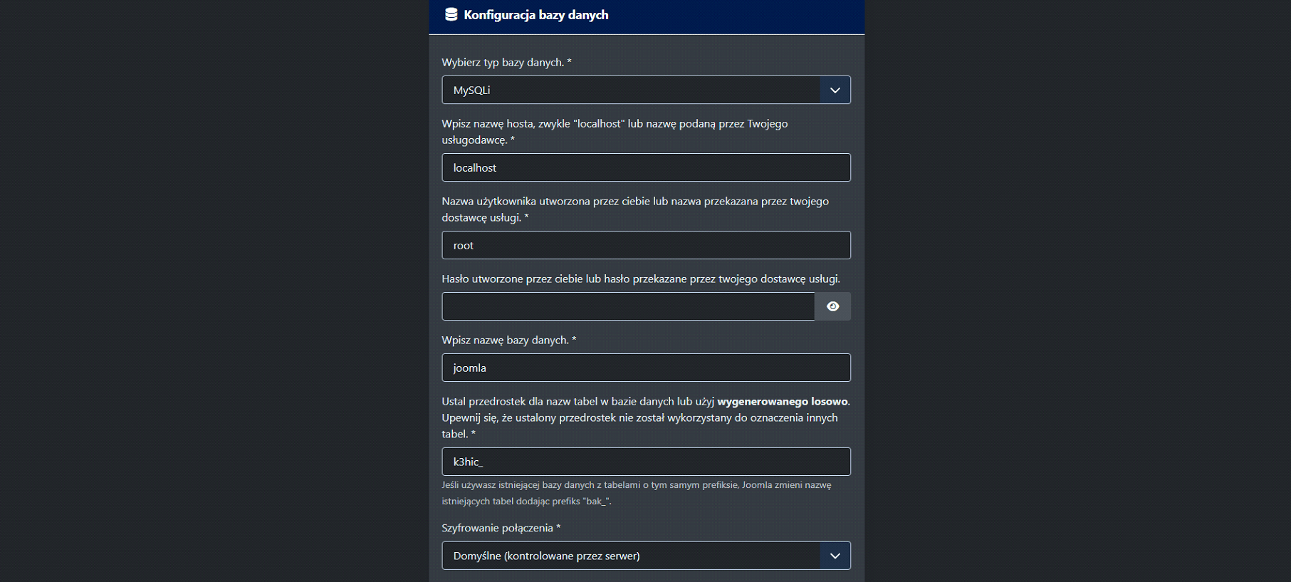The image size is (1291, 582).
Task: Click the 'Hasło utworzone przez ciebie' label
Action: coord(640,279)
